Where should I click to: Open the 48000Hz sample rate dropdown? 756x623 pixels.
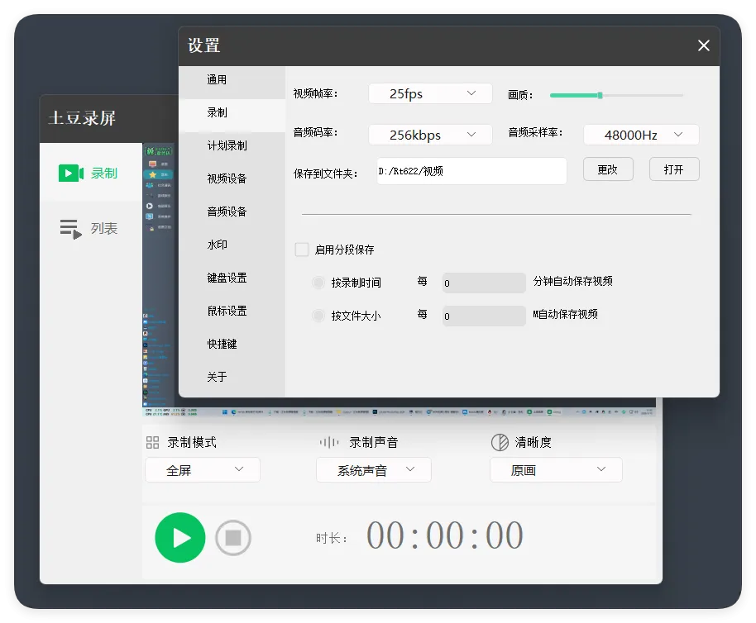[x=641, y=134]
